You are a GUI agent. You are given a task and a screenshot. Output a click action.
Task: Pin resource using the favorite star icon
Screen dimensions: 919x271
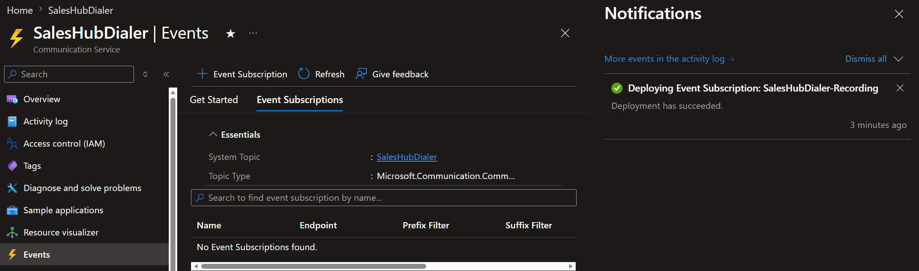(x=230, y=33)
